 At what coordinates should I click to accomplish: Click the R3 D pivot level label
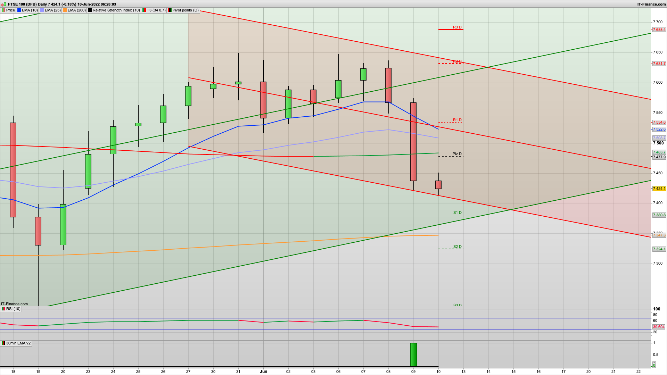(457, 27)
